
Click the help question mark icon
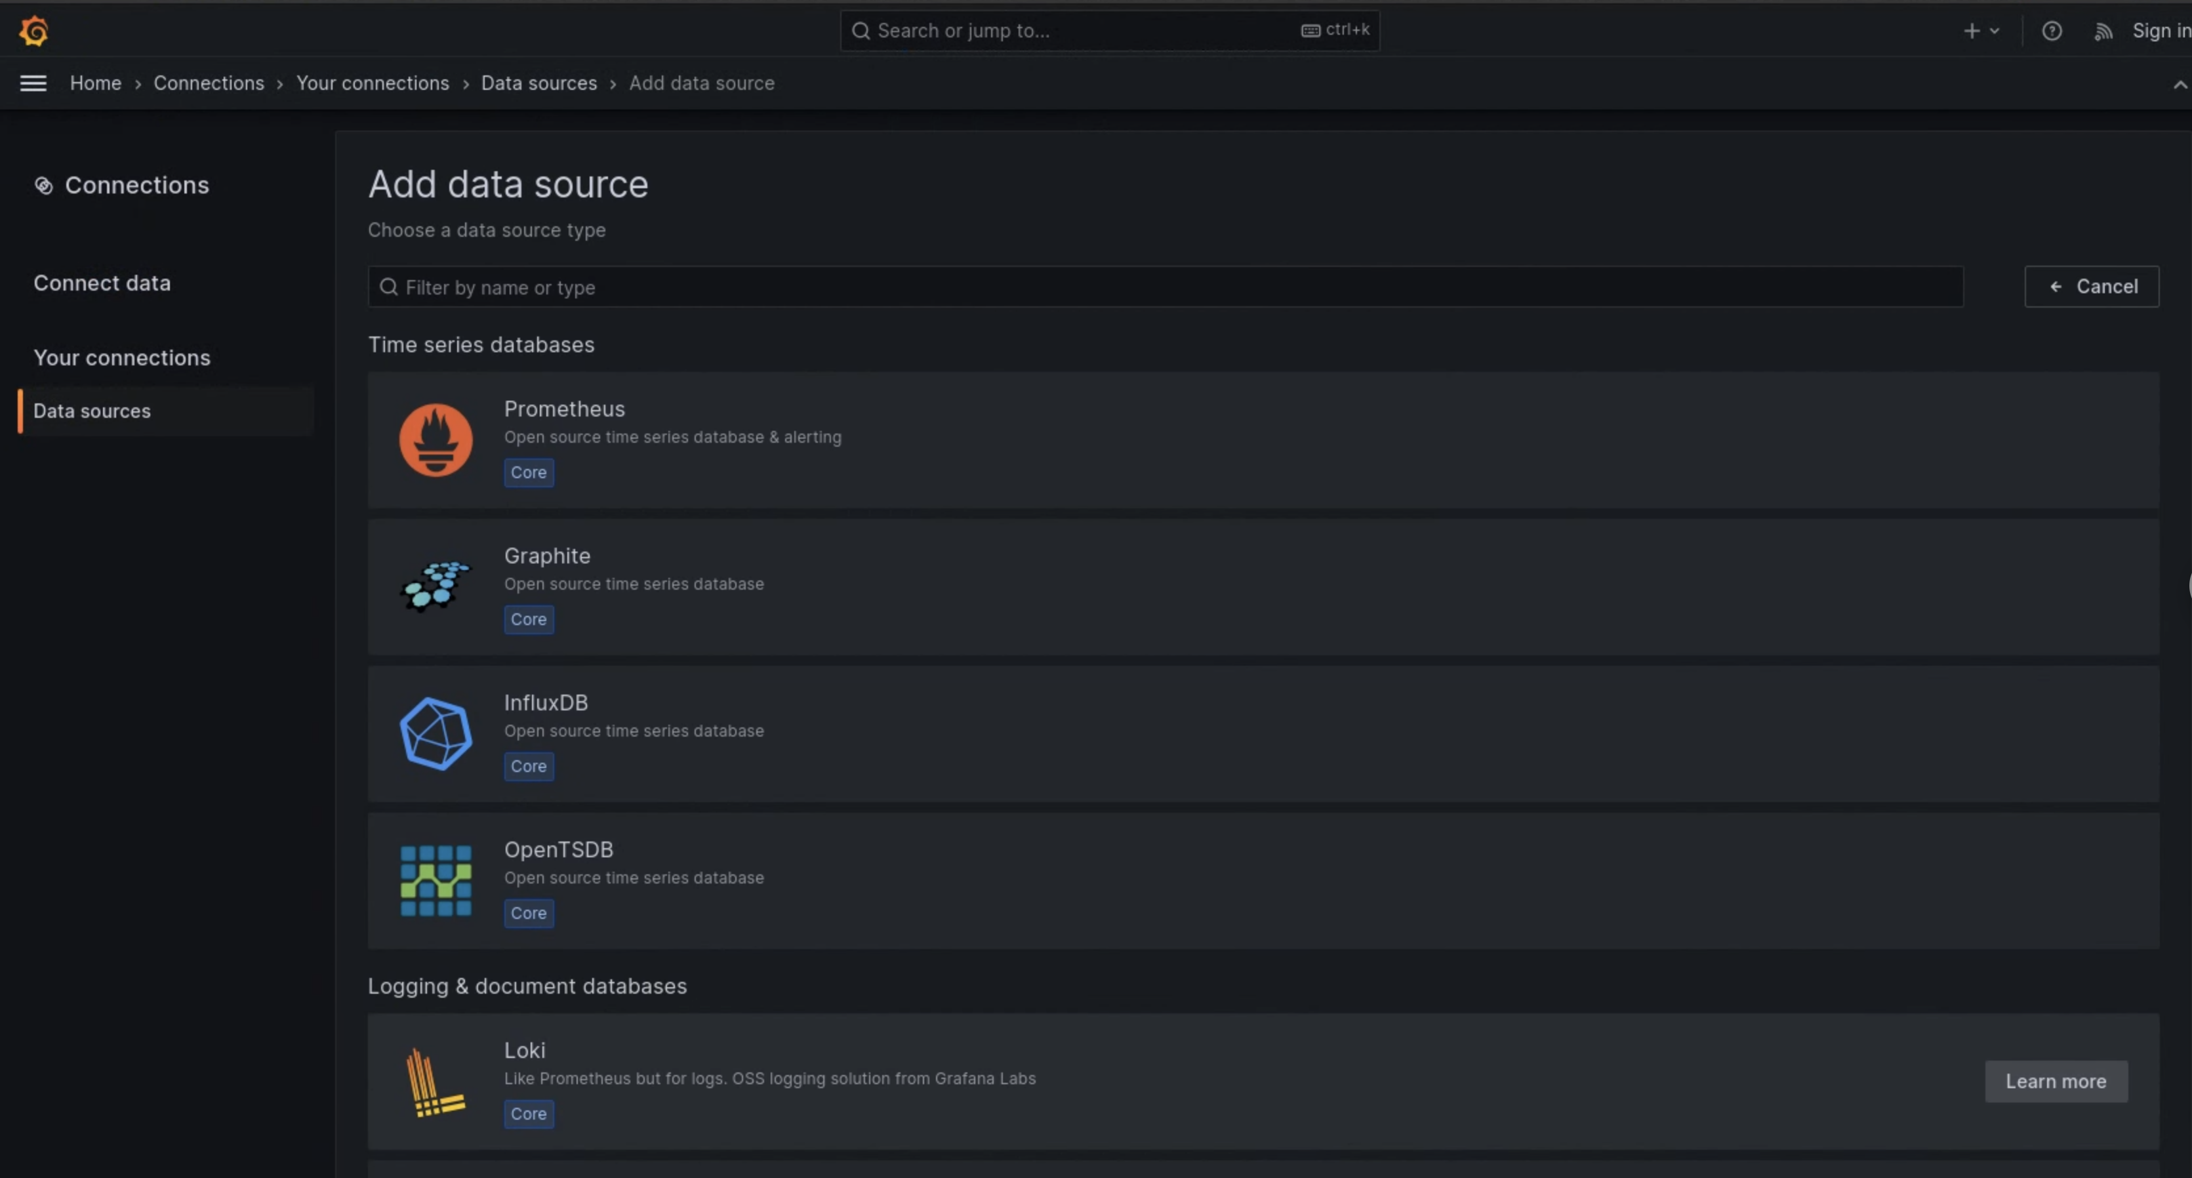pyautogui.click(x=2051, y=29)
